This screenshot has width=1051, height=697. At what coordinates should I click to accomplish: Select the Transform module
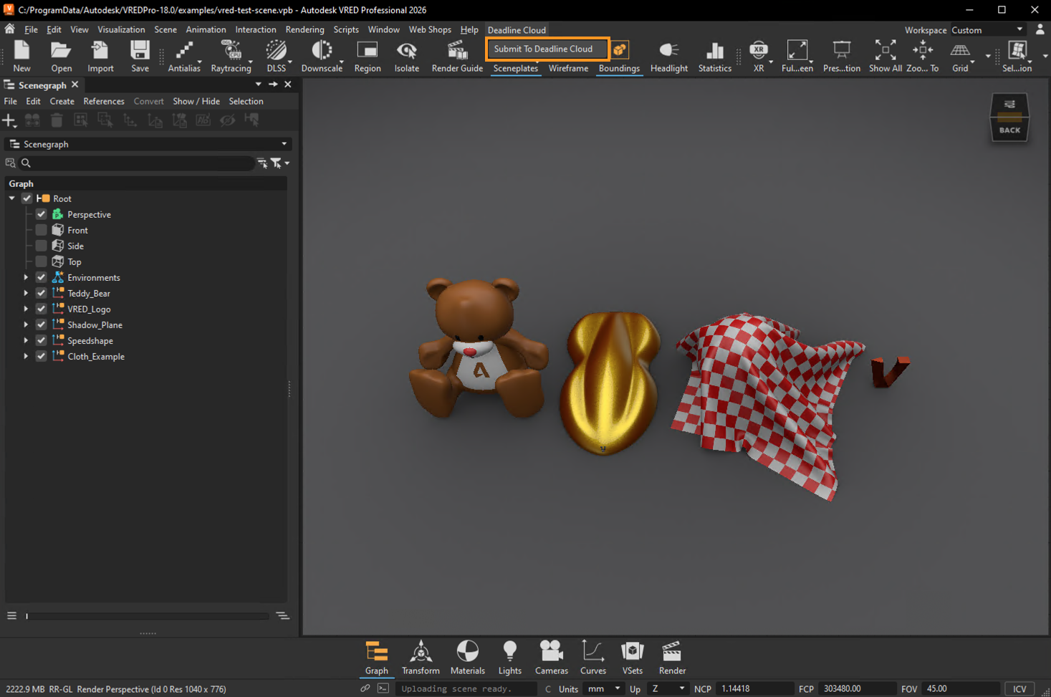pyautogui.click(x=420, y=657)
